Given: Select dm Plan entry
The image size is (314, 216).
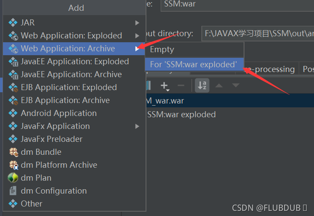Looking at the screenshot, I should 74,178.
